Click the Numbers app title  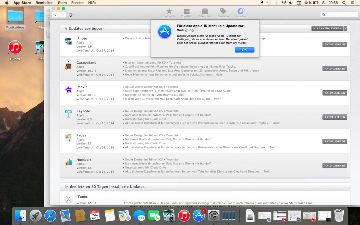pos(84,160)
